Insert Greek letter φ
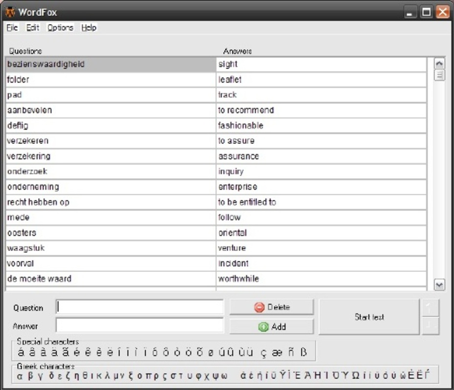The width and height of the screenshot is (454, 390). point(198,376)
